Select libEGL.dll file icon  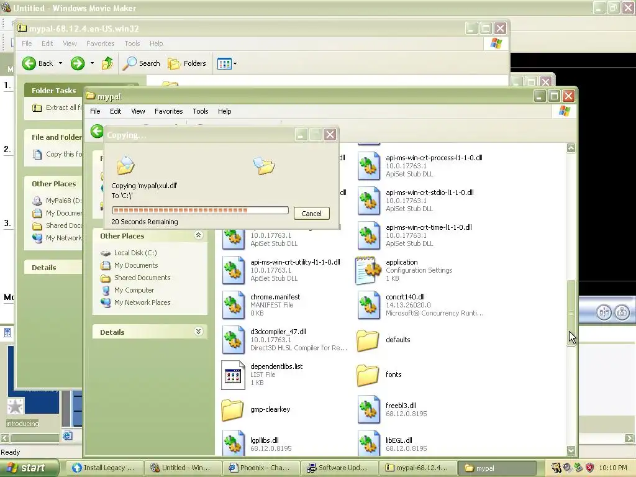[x=368, y=443]
